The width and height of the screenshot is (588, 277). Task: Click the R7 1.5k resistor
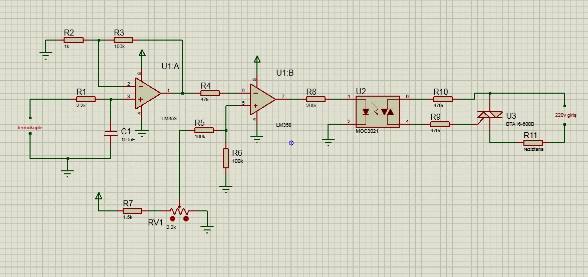(x=132, y=211)
